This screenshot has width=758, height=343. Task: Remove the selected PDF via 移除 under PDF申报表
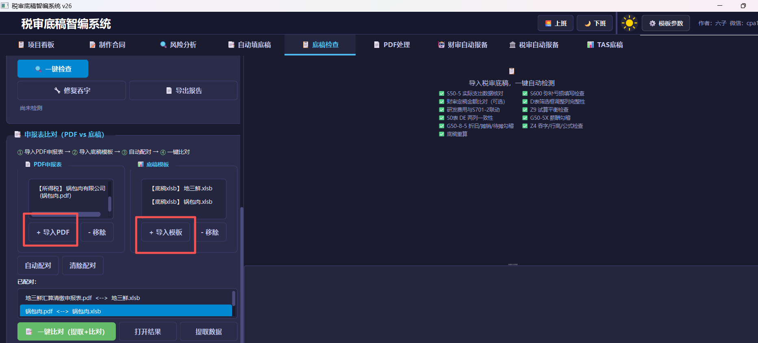97,232
